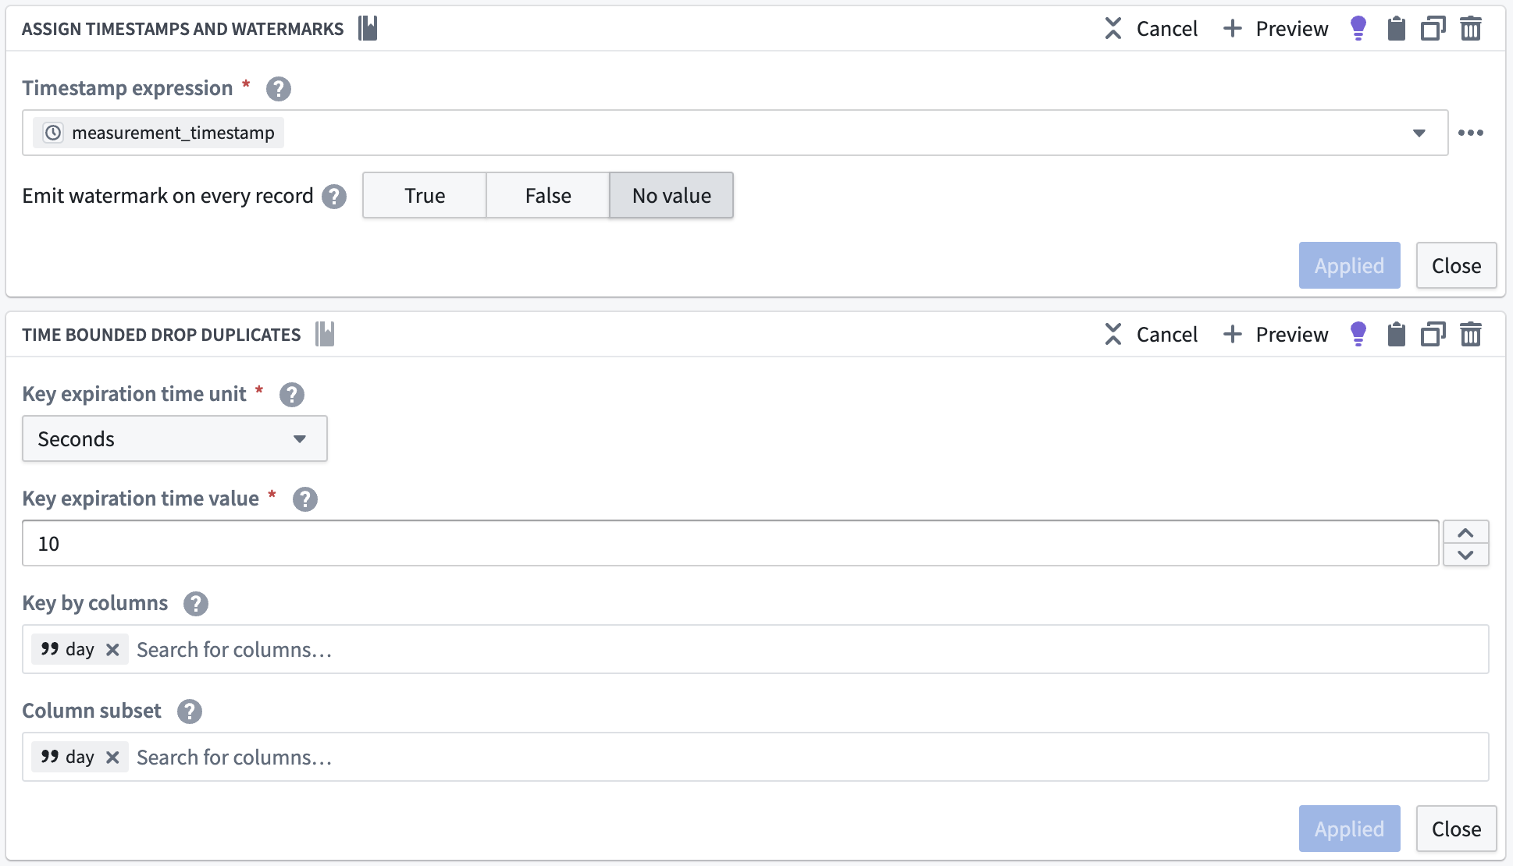This screenshot has width=1513, height=866.
Task: Click clipboard paste icon in Assign Timestamps header
Action: click(x=1397, y=29)
